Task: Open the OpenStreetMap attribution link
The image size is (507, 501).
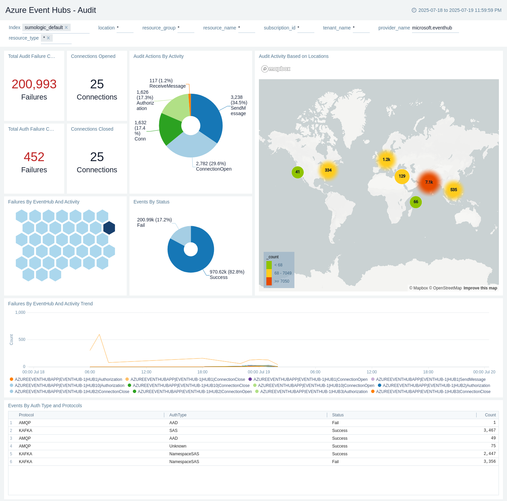Action: click(445, 288)
